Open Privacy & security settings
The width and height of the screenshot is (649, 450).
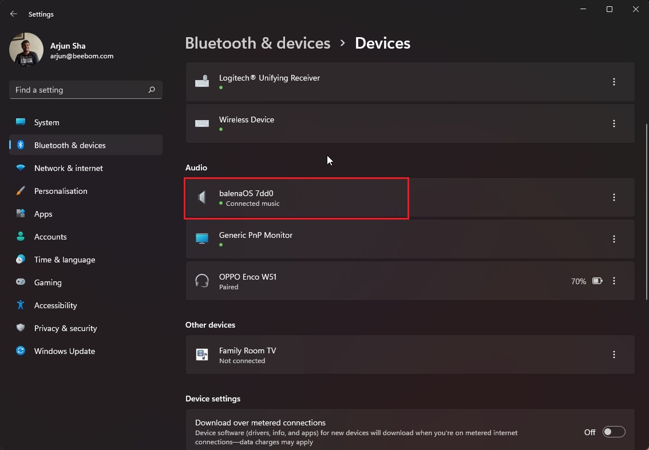pyautogui.click(x=65, y=328)
